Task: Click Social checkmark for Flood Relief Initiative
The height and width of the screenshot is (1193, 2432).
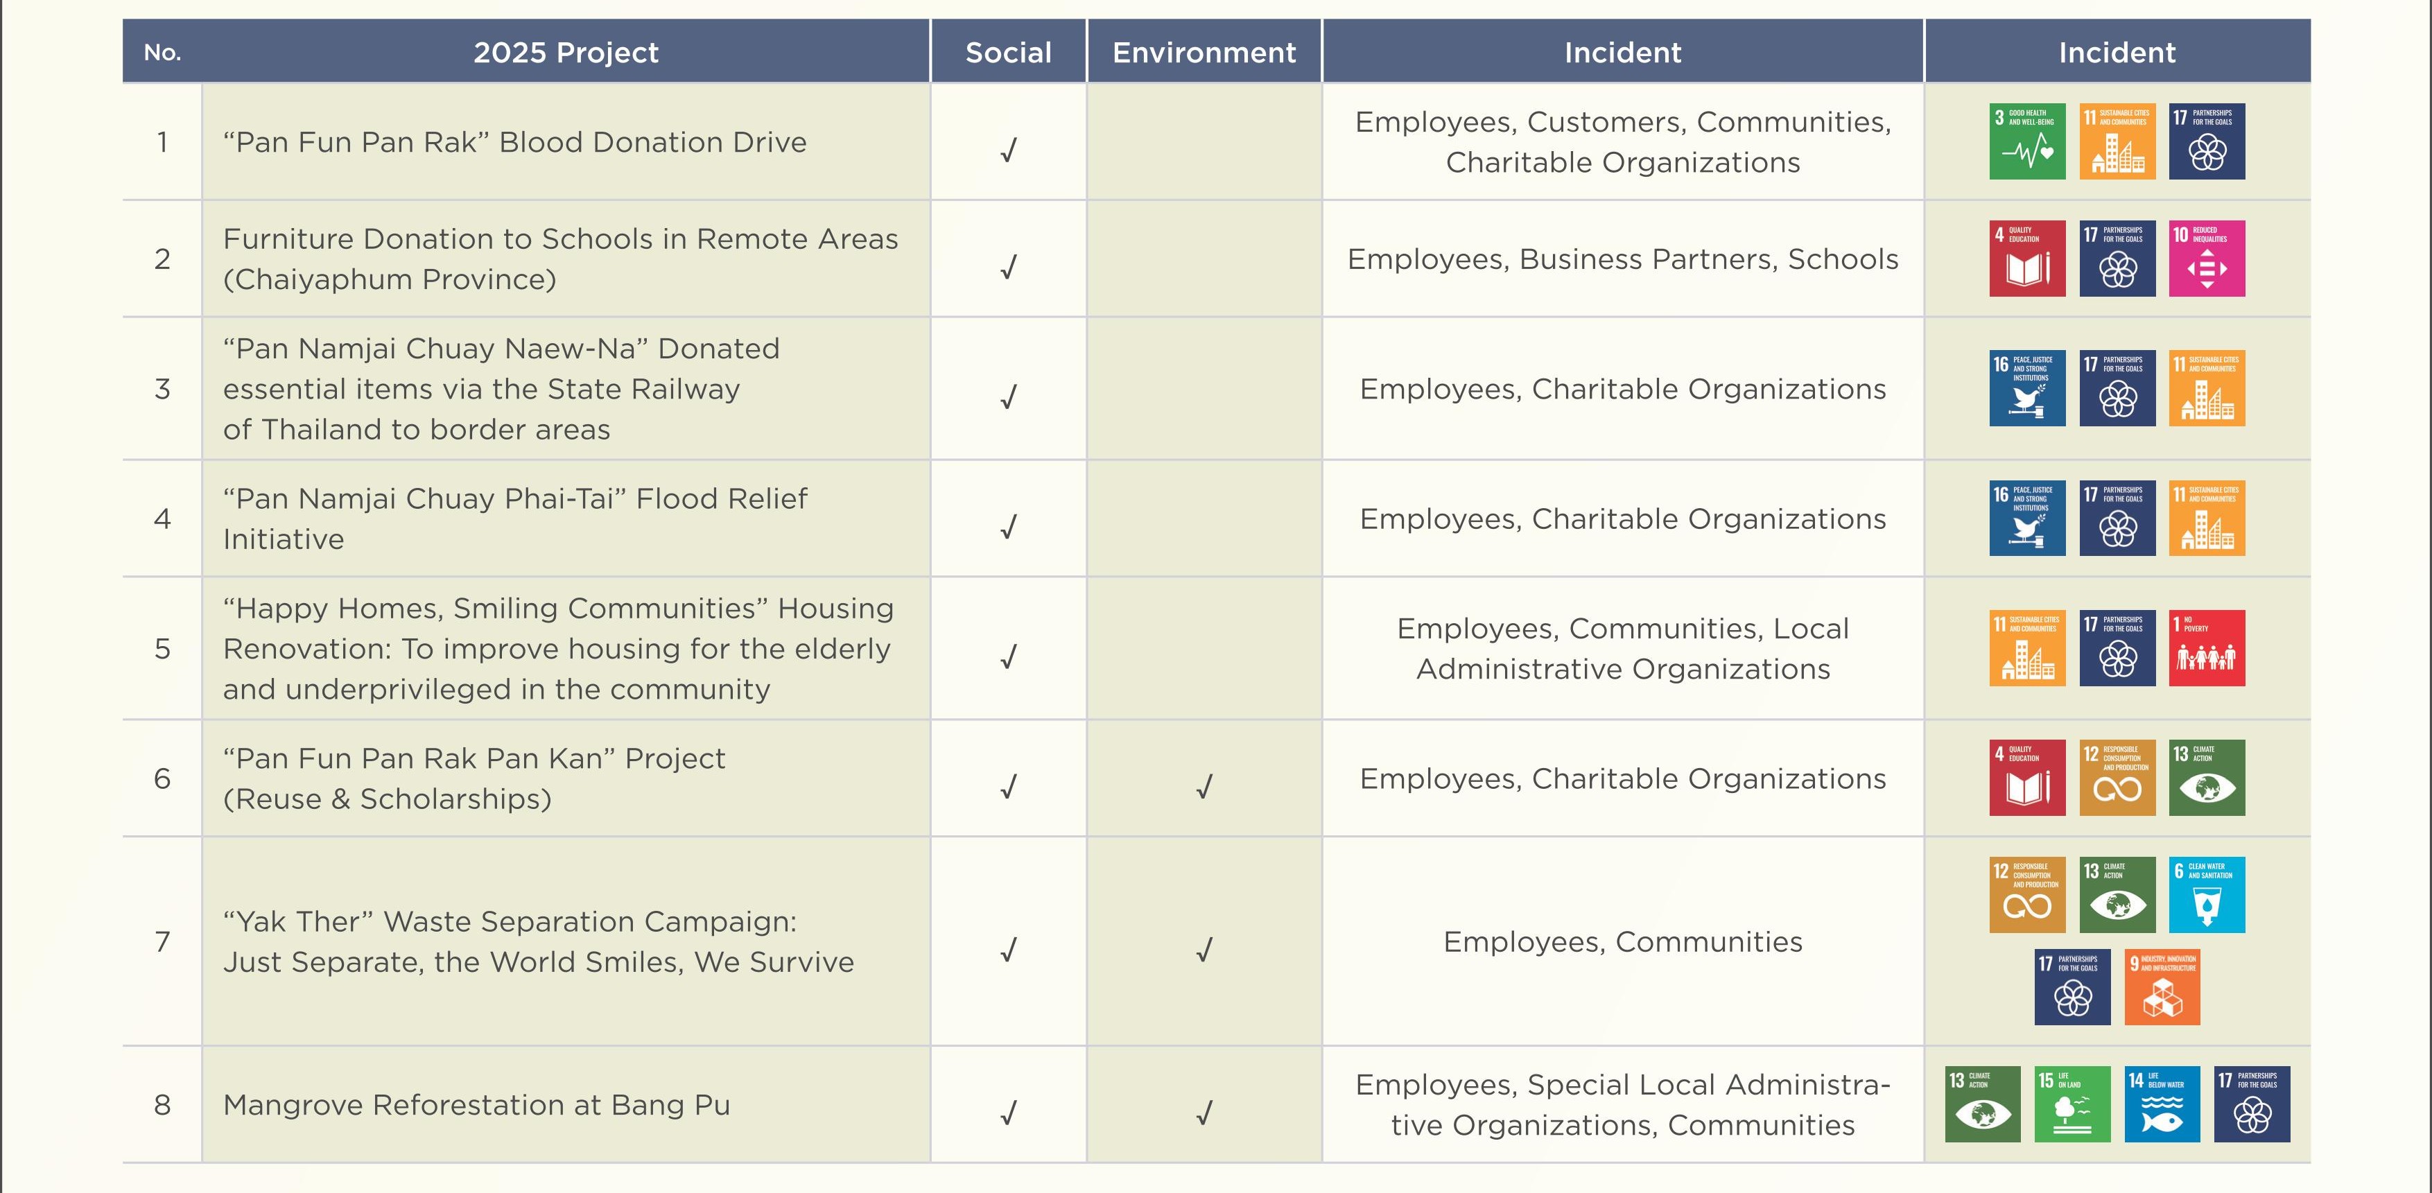Action: pyautogui.click(x=1008, y=527)
